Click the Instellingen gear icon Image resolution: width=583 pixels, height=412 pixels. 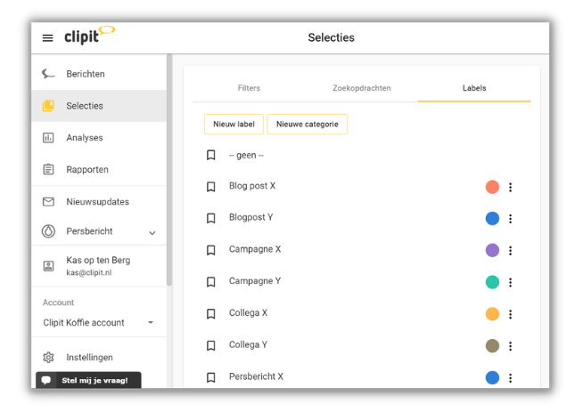pyautogui.click(x=48, y=358)
